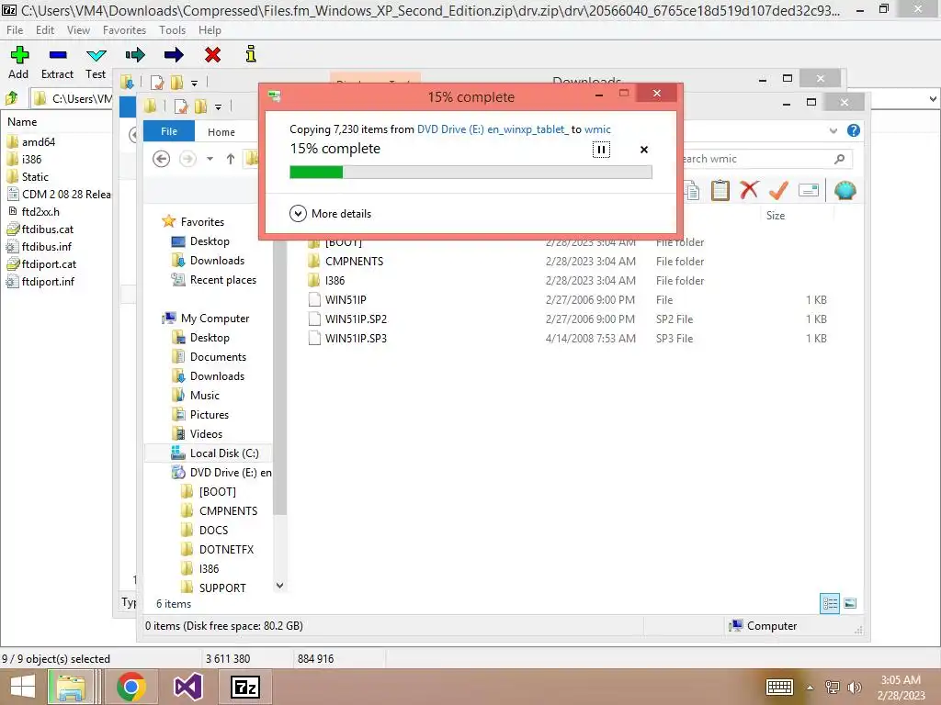Open the File tab in wmic window
This screenshot has height=705, width=941.
click(169, 131)
